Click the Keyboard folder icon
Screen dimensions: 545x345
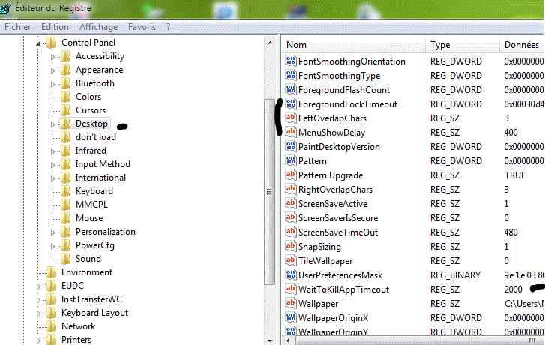[65, 191]
